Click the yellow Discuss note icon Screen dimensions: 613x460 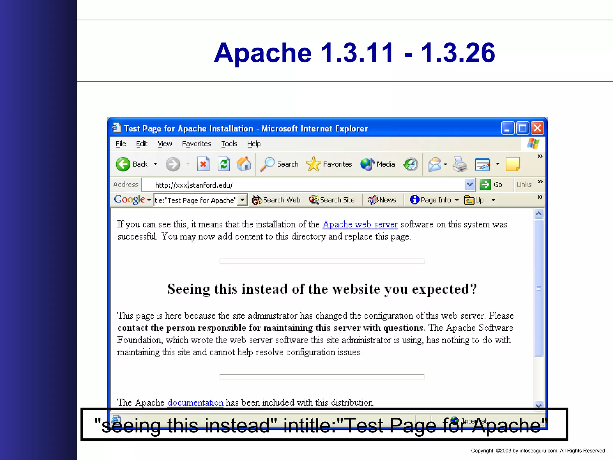click(x=513, y=164)
